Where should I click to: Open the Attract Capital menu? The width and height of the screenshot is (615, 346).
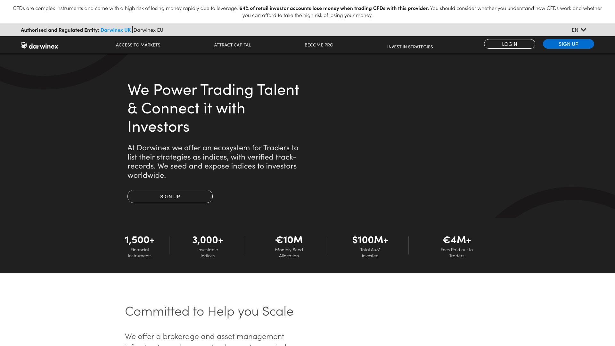[232, 45]
